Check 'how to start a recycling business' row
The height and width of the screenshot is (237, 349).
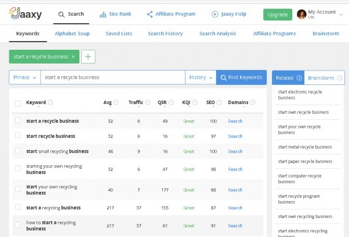click(18, 225)
